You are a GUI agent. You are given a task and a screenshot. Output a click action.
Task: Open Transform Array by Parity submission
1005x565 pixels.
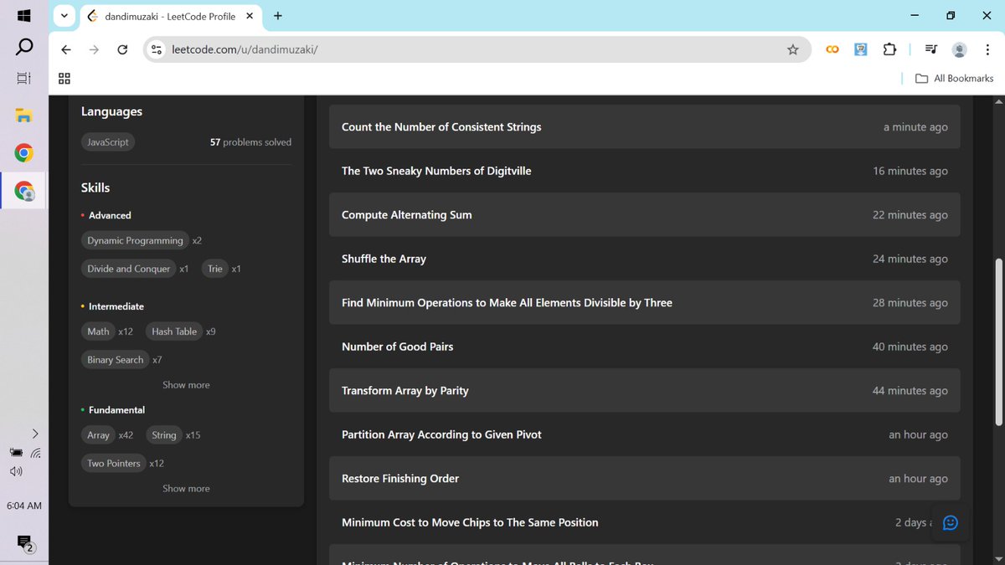point(644,391)
